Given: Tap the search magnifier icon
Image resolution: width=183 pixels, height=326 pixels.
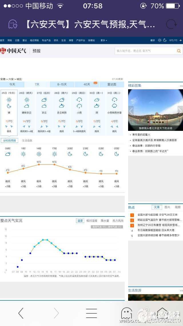Looking at the screenshot, I should 179,51.
